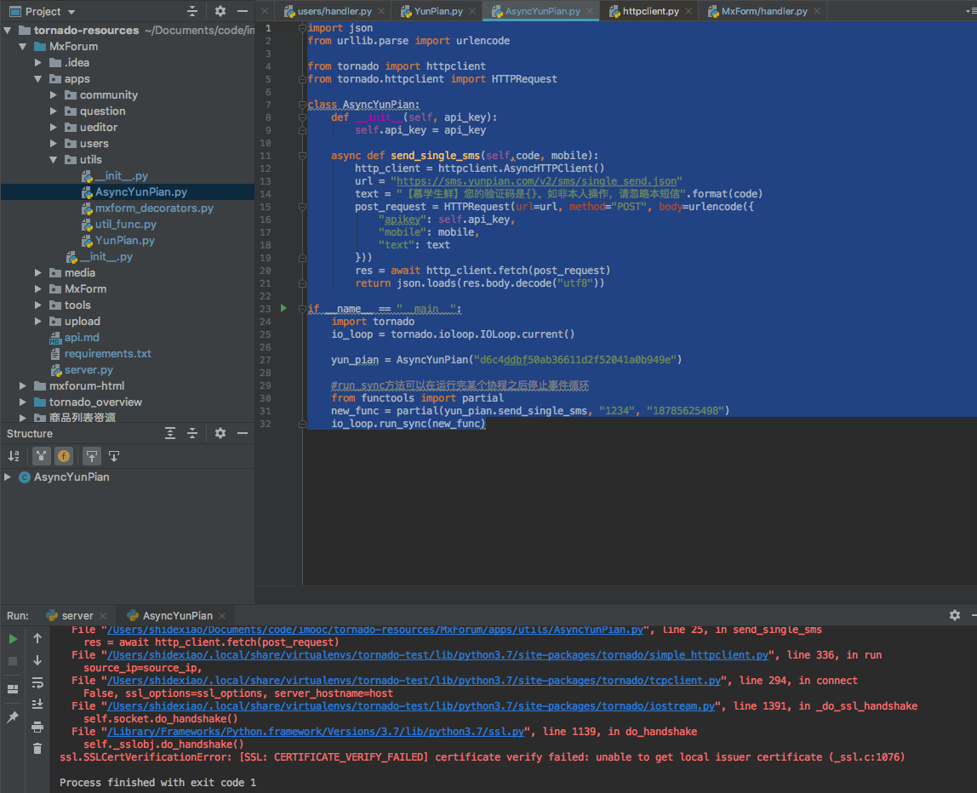Select server.py in project tree

point(89,369)
